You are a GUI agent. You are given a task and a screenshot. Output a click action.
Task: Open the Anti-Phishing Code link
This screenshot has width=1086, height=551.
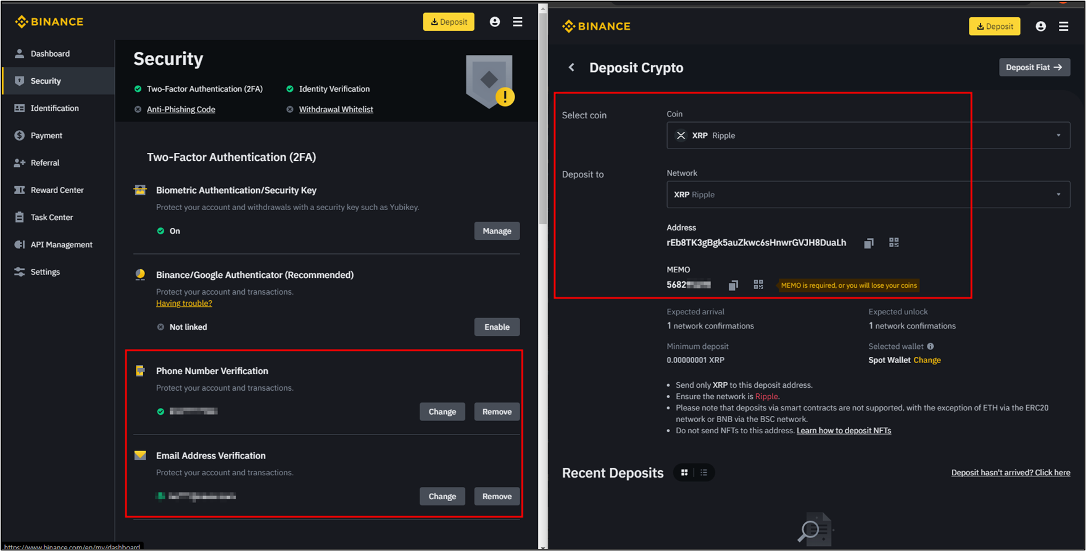point(181,110)
